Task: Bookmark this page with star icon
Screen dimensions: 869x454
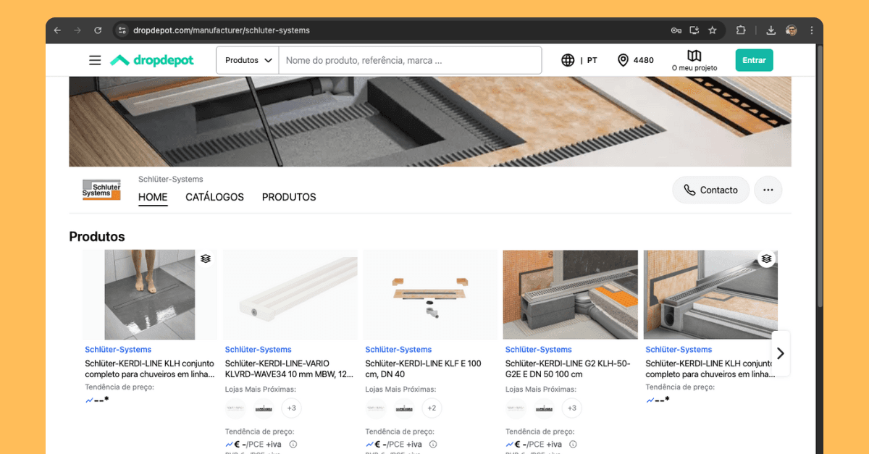Action: [x=713, y=30]
